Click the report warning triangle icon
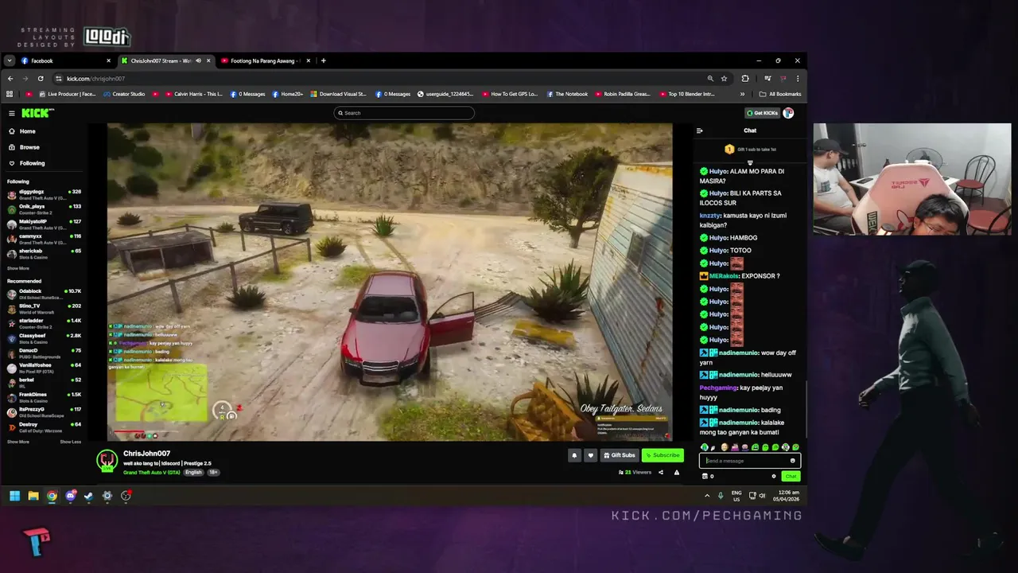Image resolution: width=1018 pixels, height=573 pixels. 677,472
